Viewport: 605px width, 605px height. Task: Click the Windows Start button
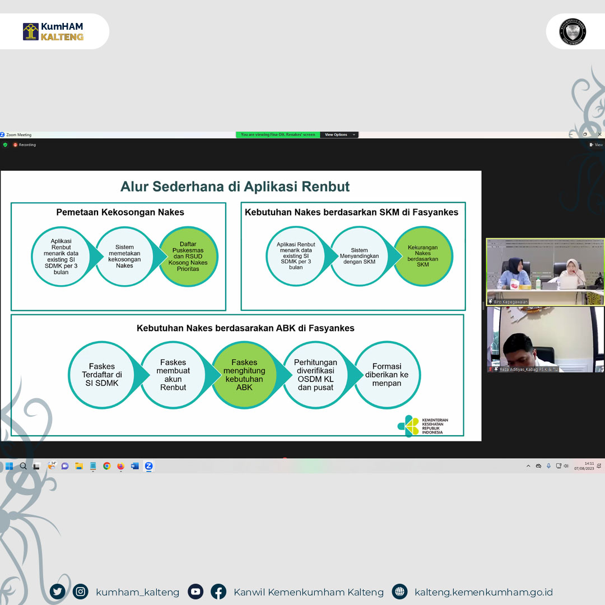(10, 466)
